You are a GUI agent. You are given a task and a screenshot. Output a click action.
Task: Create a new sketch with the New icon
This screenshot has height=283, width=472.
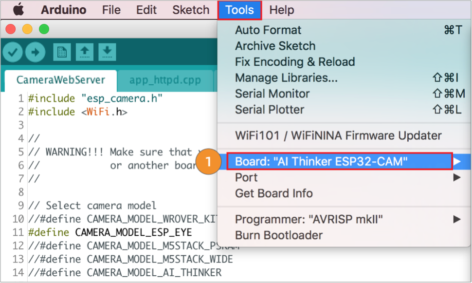click(62, 52)
